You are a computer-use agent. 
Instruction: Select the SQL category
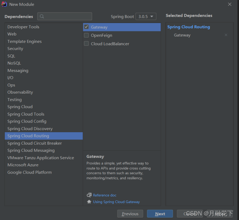(x=44, y=56)
